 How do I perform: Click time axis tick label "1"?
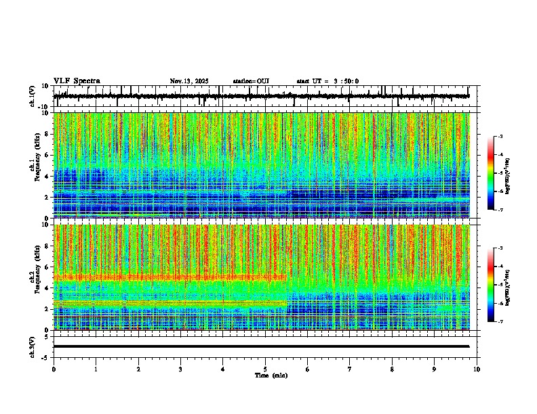tap(96, 369)
